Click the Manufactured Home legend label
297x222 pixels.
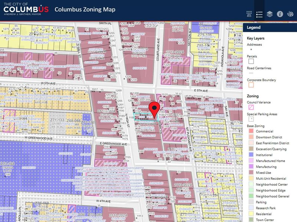[271, 161]
